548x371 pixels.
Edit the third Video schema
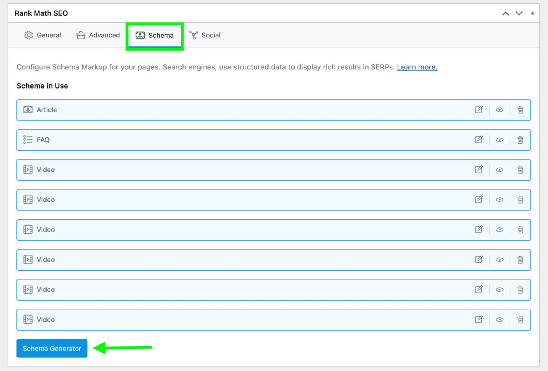[479, 229]
